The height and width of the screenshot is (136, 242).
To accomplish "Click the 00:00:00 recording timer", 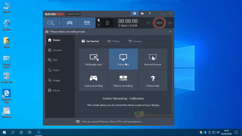I will coord(128,21).
